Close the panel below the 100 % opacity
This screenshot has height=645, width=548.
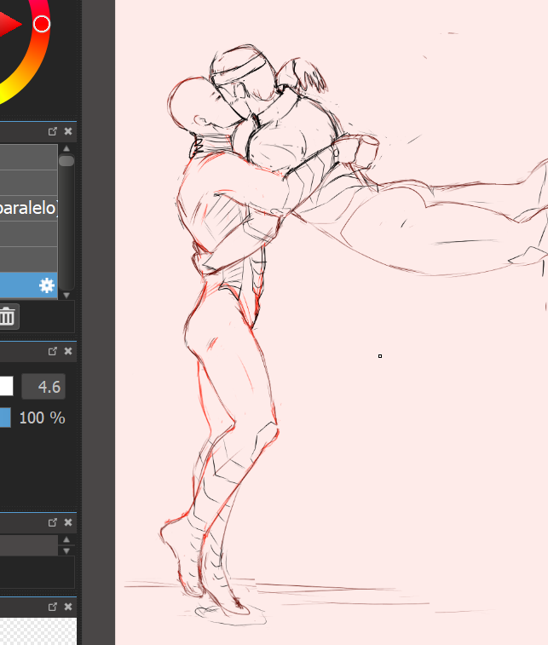tap(68, 522)
